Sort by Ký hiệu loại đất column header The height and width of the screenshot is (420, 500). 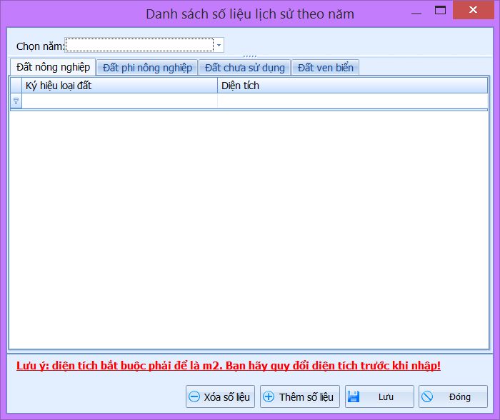pyautogui.click(x=120, y=86)
